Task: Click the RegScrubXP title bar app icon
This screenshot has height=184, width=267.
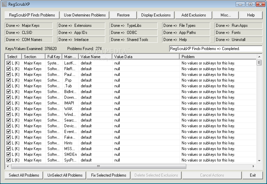Action: (x=4, y=4)
